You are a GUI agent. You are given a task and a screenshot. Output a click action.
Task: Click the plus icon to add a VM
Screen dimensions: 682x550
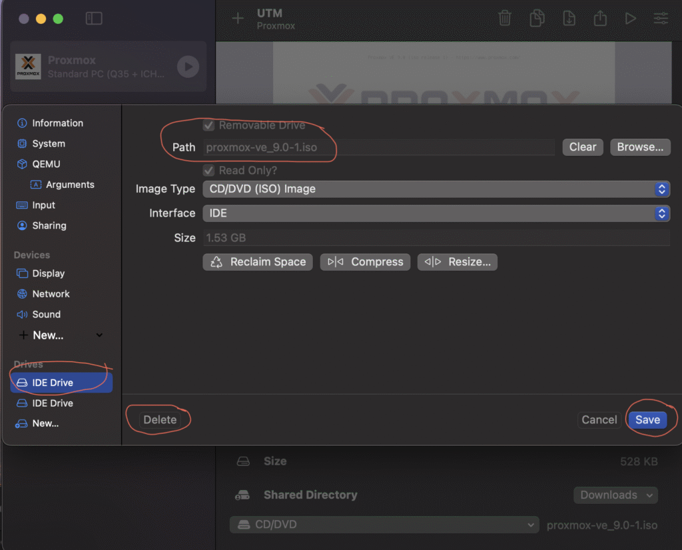(x=238, y=19)
